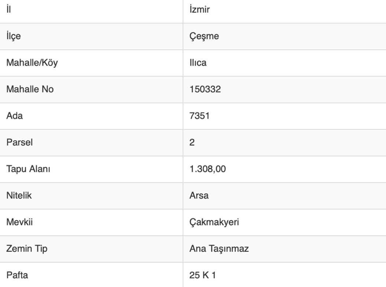Select the 150332 value

pyautogui.click(x=205, y=89)
